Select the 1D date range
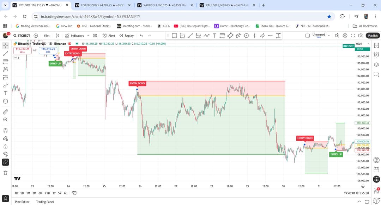The width and height of the screenshot is (381, 205). tap(16, 193)
